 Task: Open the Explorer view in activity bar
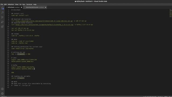pos(2,8)
